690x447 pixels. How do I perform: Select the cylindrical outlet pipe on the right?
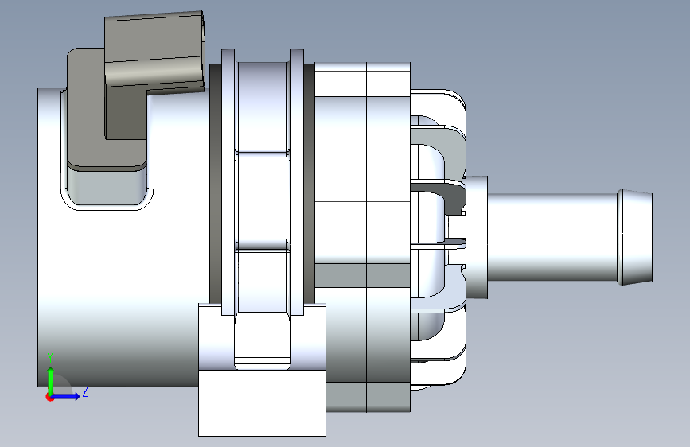click(x=552, y=237)
